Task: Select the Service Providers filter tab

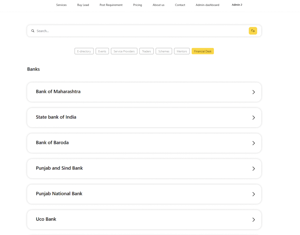Action: [x=124, y=51]
